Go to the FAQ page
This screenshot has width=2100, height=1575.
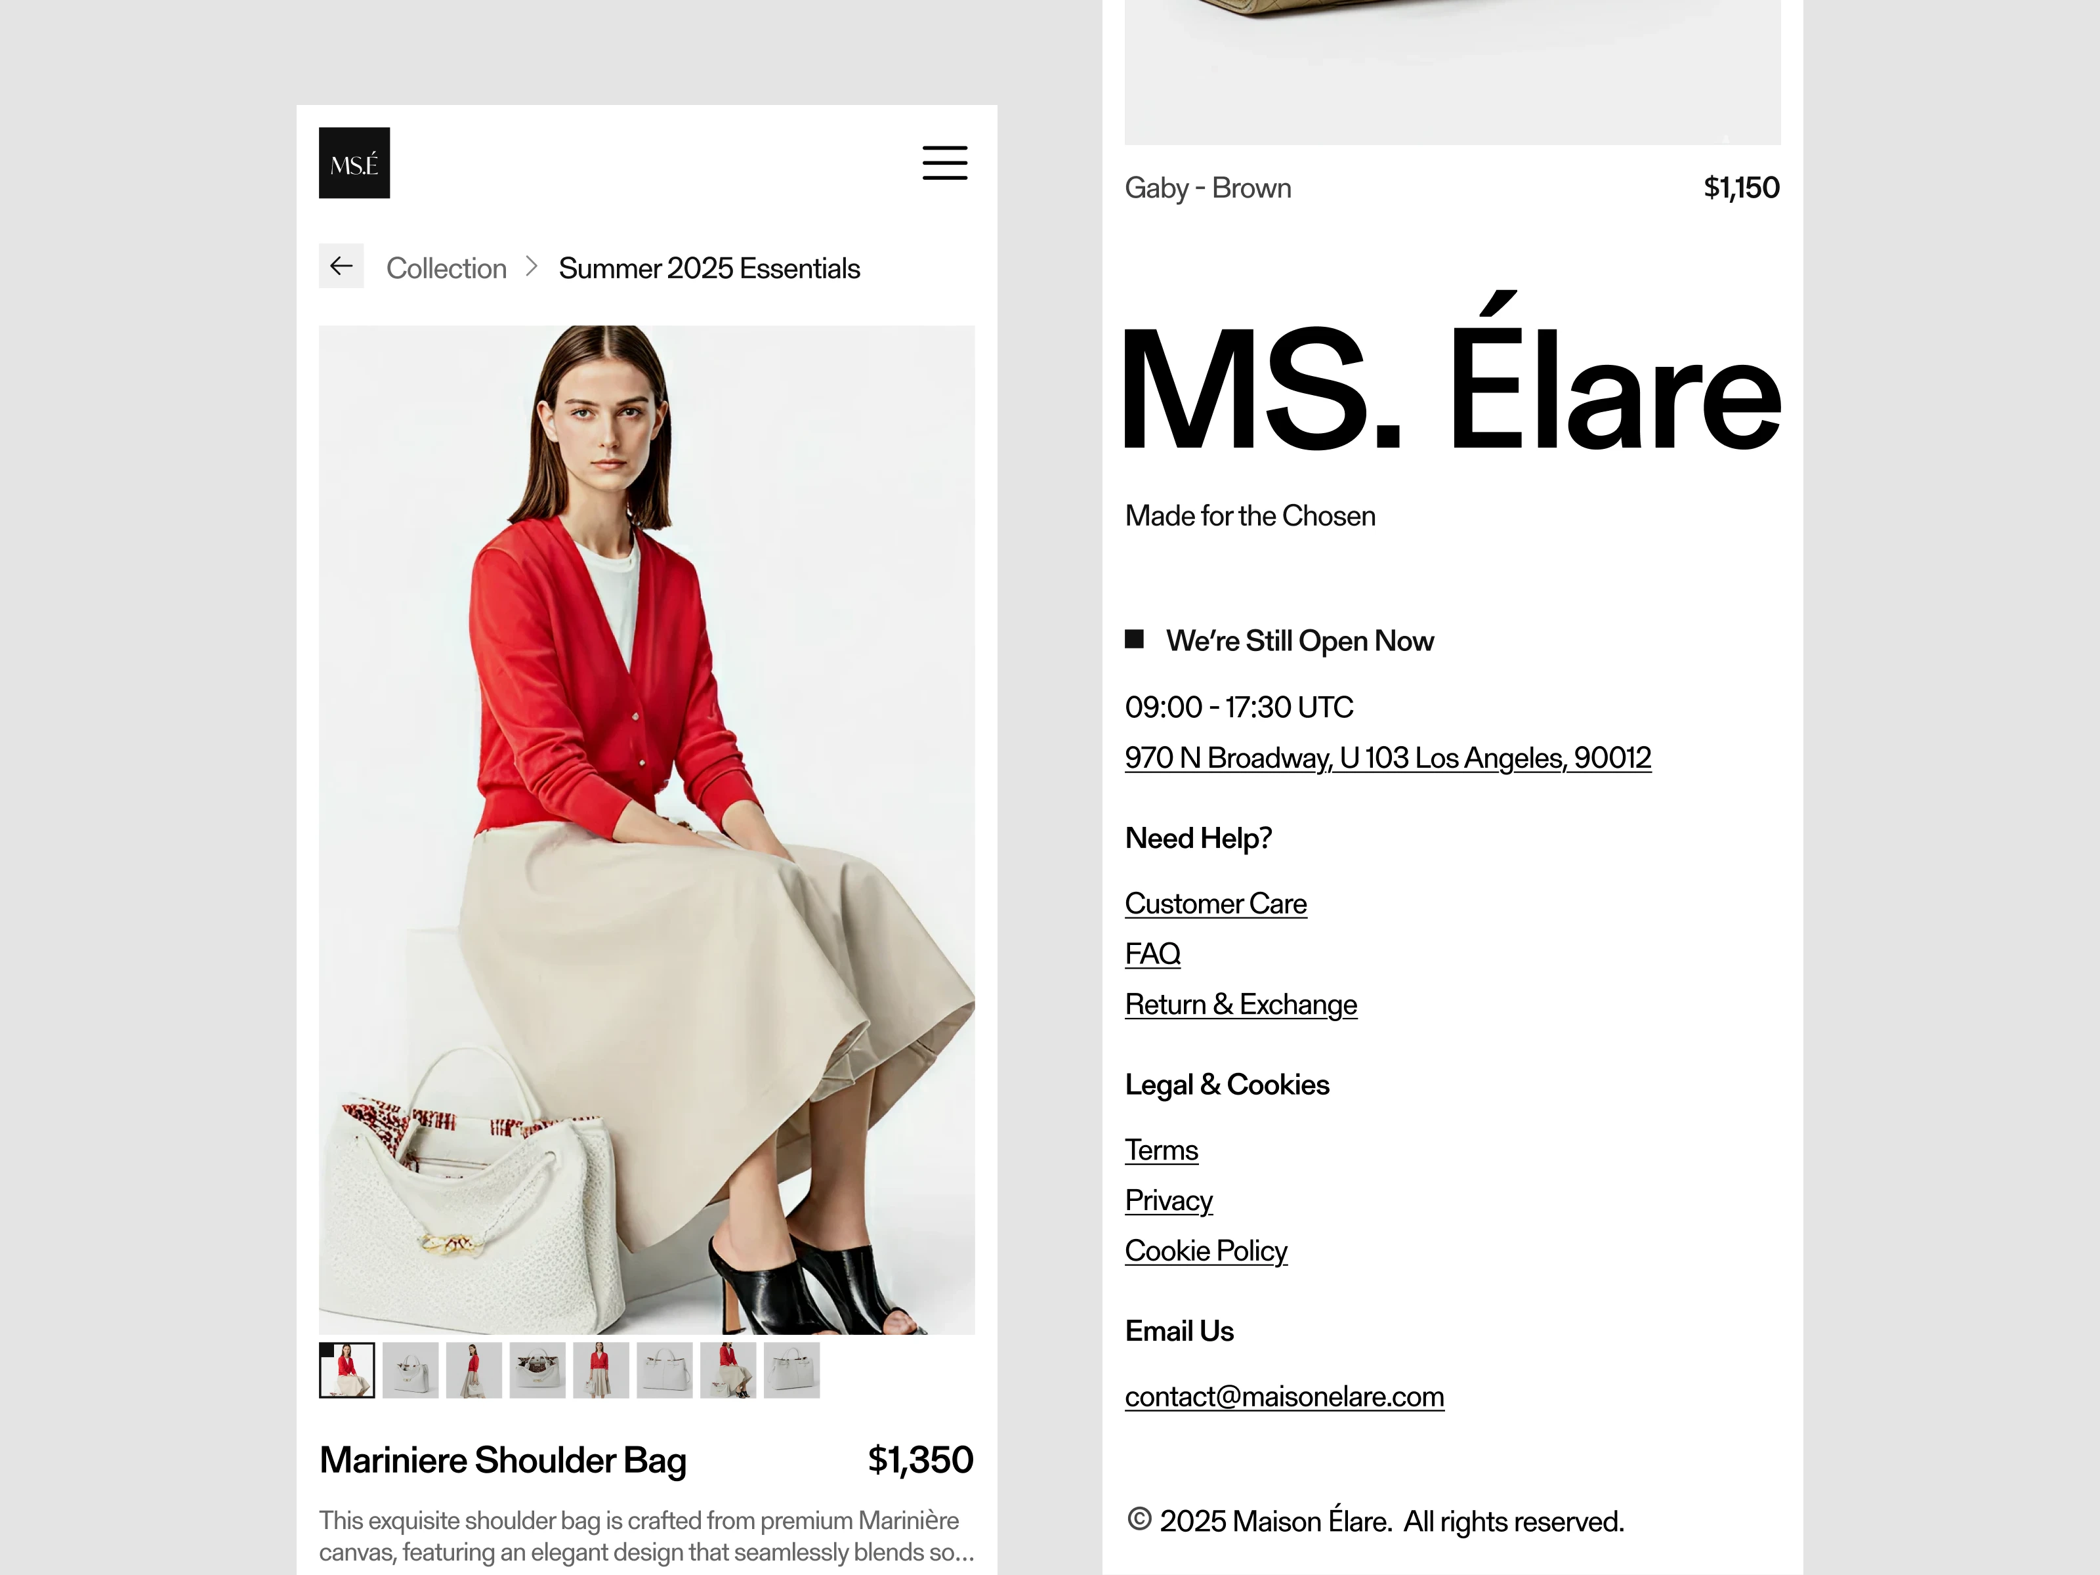point(1152,953)
